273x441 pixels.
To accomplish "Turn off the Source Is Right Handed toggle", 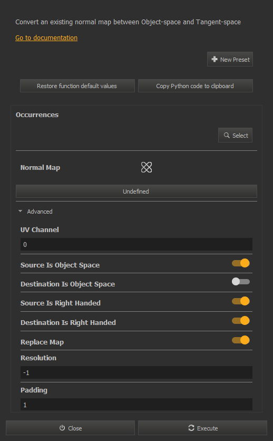I will [241, 301].
